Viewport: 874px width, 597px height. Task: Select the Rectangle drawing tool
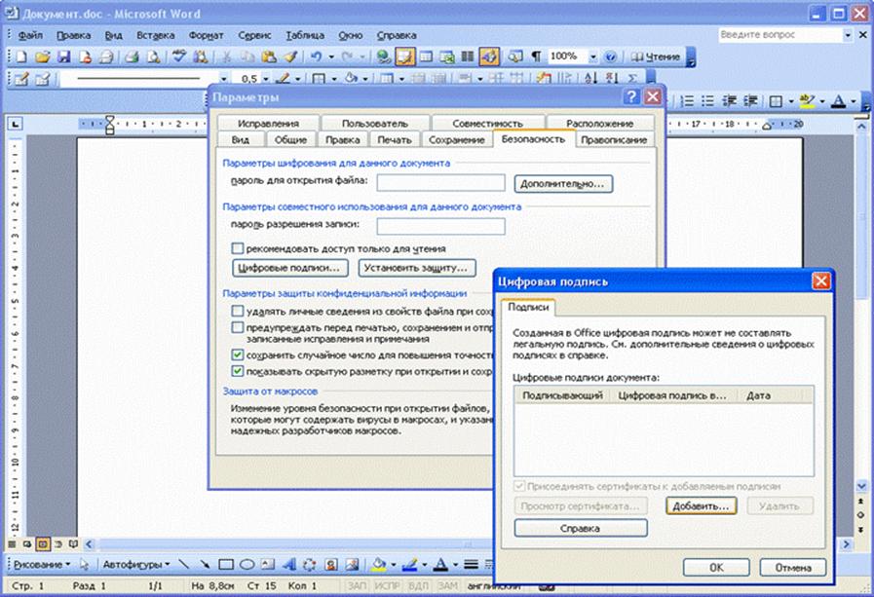click(x=226, y=565)
